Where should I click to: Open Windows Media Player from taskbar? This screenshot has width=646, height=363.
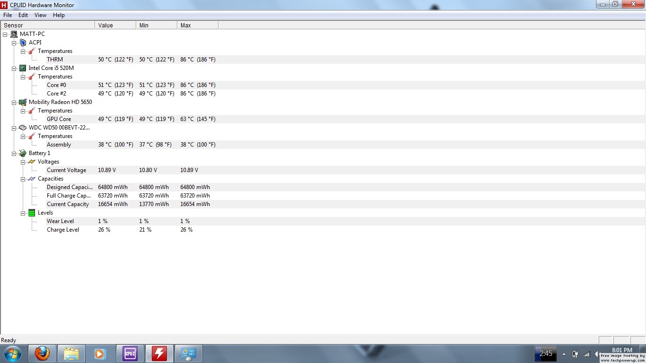100,354
